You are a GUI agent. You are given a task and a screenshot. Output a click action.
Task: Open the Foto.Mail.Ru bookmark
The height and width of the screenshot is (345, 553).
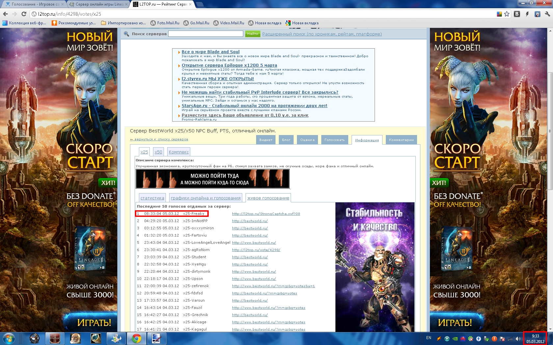coord(165,23)
